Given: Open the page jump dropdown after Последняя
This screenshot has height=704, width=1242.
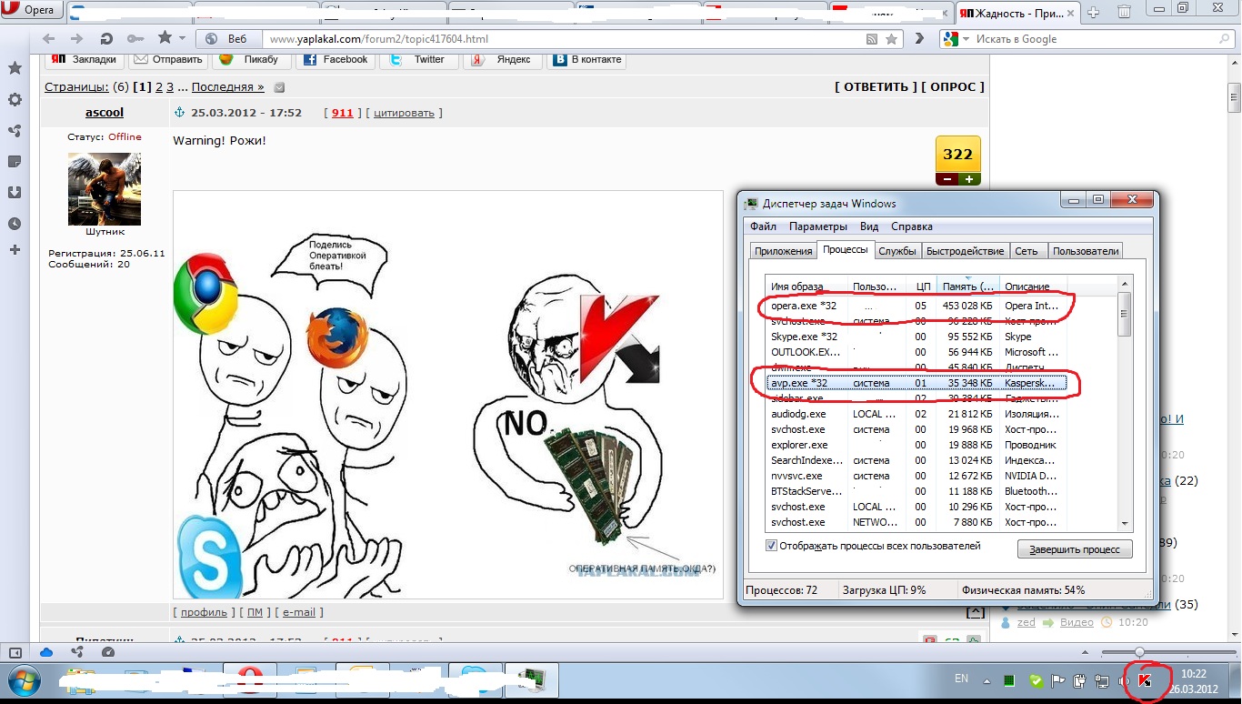Looking at the screenshot, I should [x=279, y=87].
